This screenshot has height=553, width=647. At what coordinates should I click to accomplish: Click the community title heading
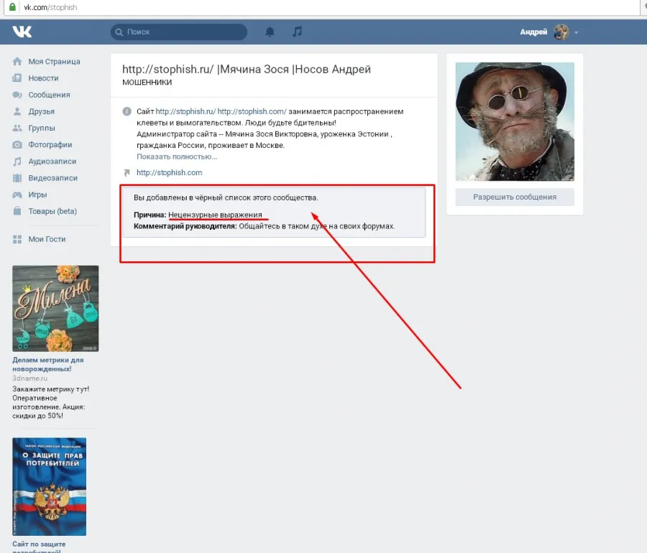click(247, 69)
